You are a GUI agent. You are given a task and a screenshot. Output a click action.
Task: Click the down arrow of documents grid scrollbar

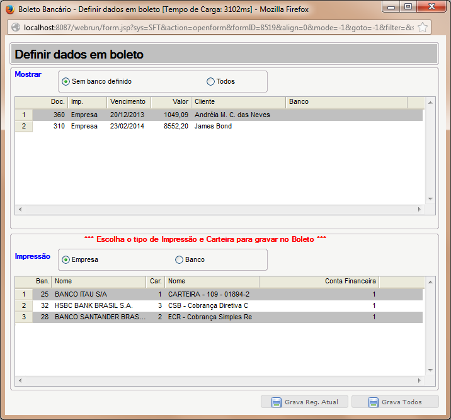click(430, 199)
